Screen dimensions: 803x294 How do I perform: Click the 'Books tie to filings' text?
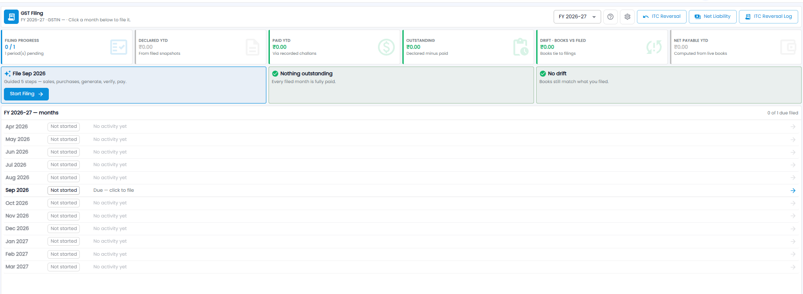point(558,53)
